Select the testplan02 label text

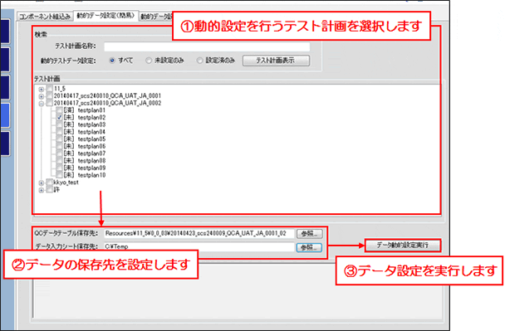(91, 118)
